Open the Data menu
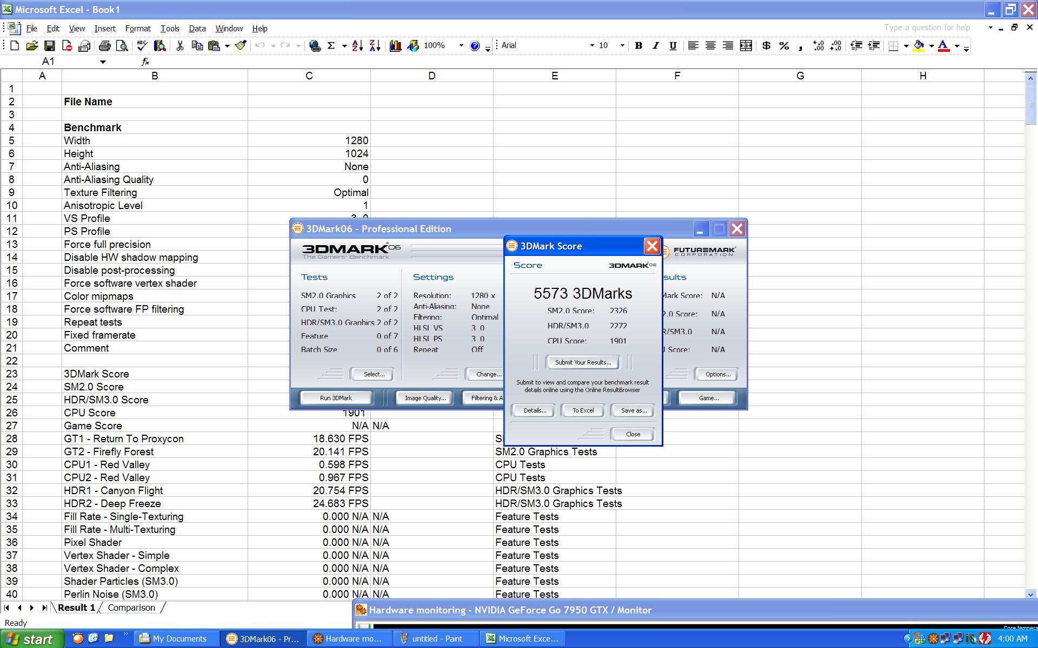 pyautogui.click(x=197, y=29)
